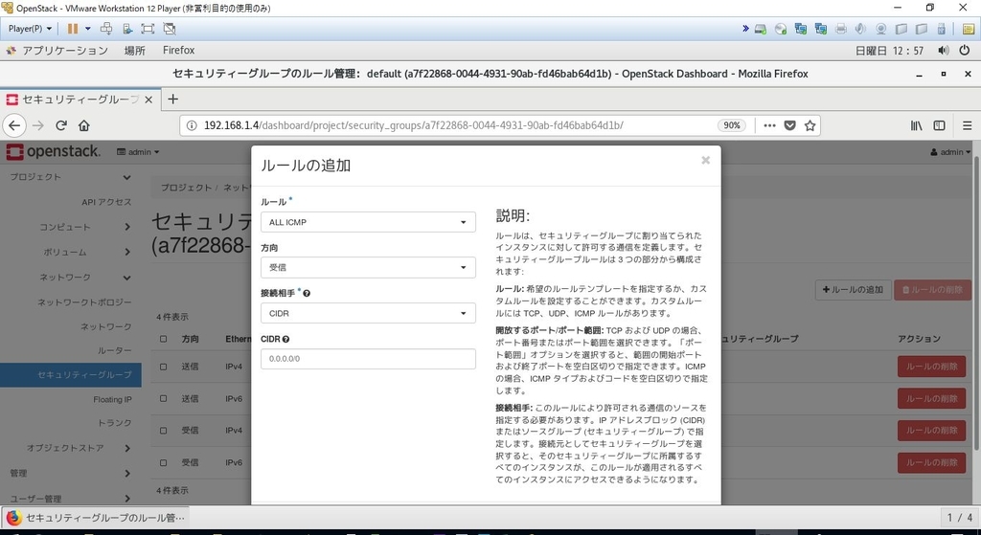Open the 場所 menu
Screen dimensions: 981x535
[134, 51]
